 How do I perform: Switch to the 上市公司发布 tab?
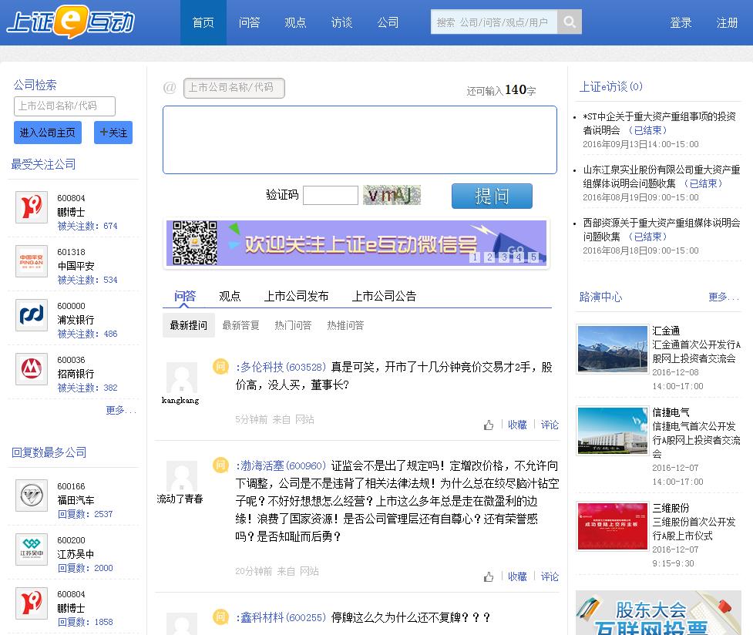coord(296,297)
